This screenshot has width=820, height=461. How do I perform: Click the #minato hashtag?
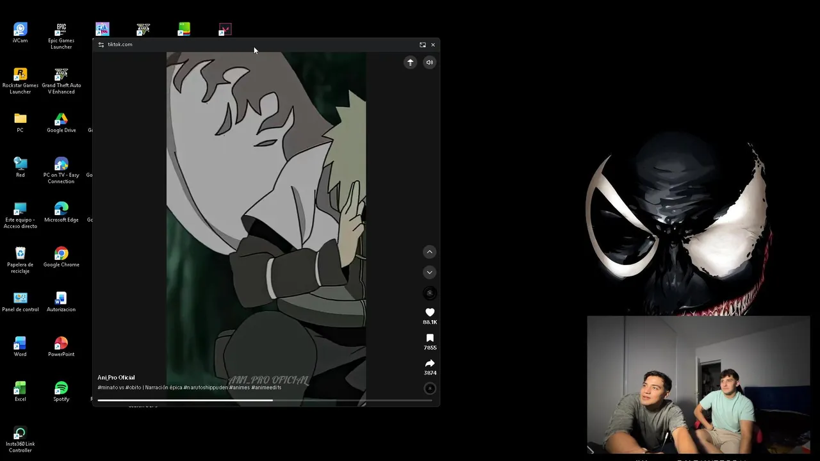pos(107,387)
